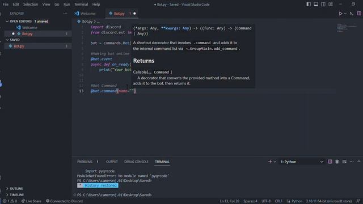Click the Ln 13, Col 20 position indicator
Image resolution: width=363 pixels, height=204 pixels.
point(229,201)
